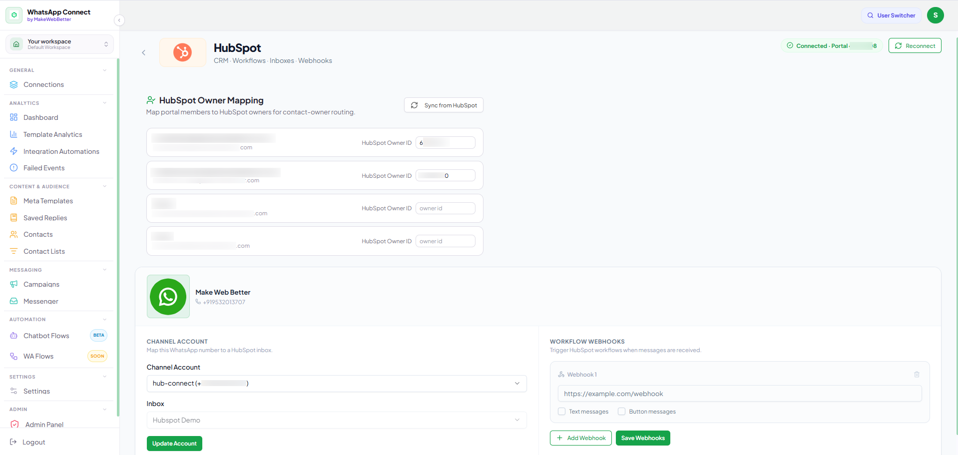Collapse the sidebar with the arrow button

[x=119, y=20]
